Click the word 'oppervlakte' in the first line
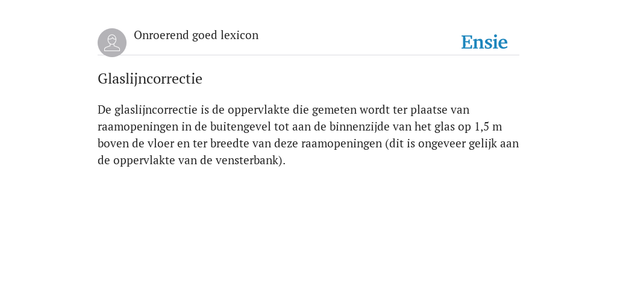This screenshot has width=617, height=308. pos(258,110)
